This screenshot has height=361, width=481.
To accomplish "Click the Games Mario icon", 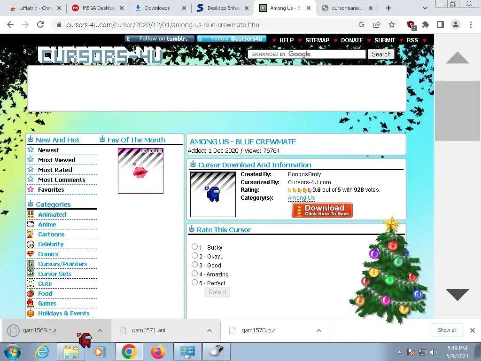I will [x=31, y=303].
